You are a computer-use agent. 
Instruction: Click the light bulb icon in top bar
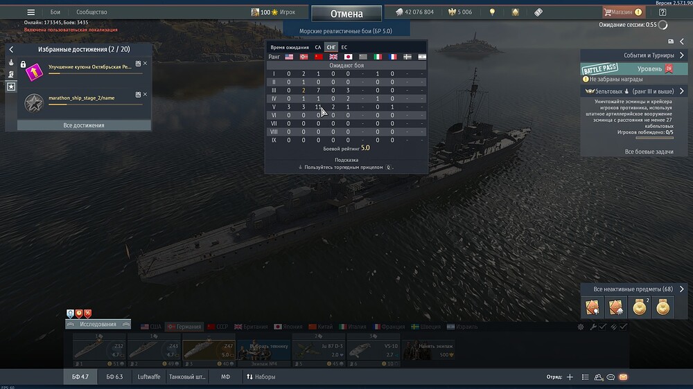(492, 12)
